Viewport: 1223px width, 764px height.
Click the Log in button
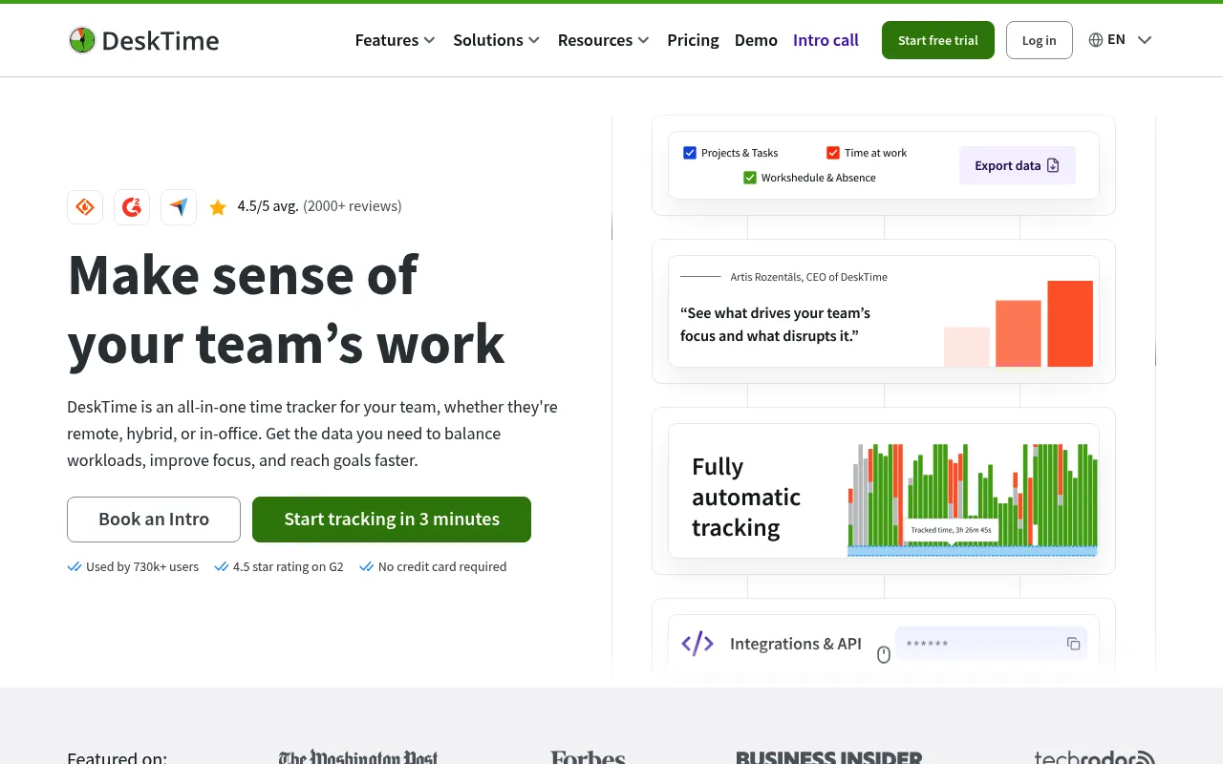(1040, 40)
